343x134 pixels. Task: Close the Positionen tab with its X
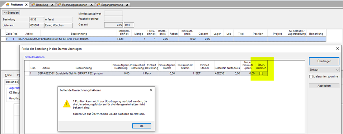(x=27, y=5)
